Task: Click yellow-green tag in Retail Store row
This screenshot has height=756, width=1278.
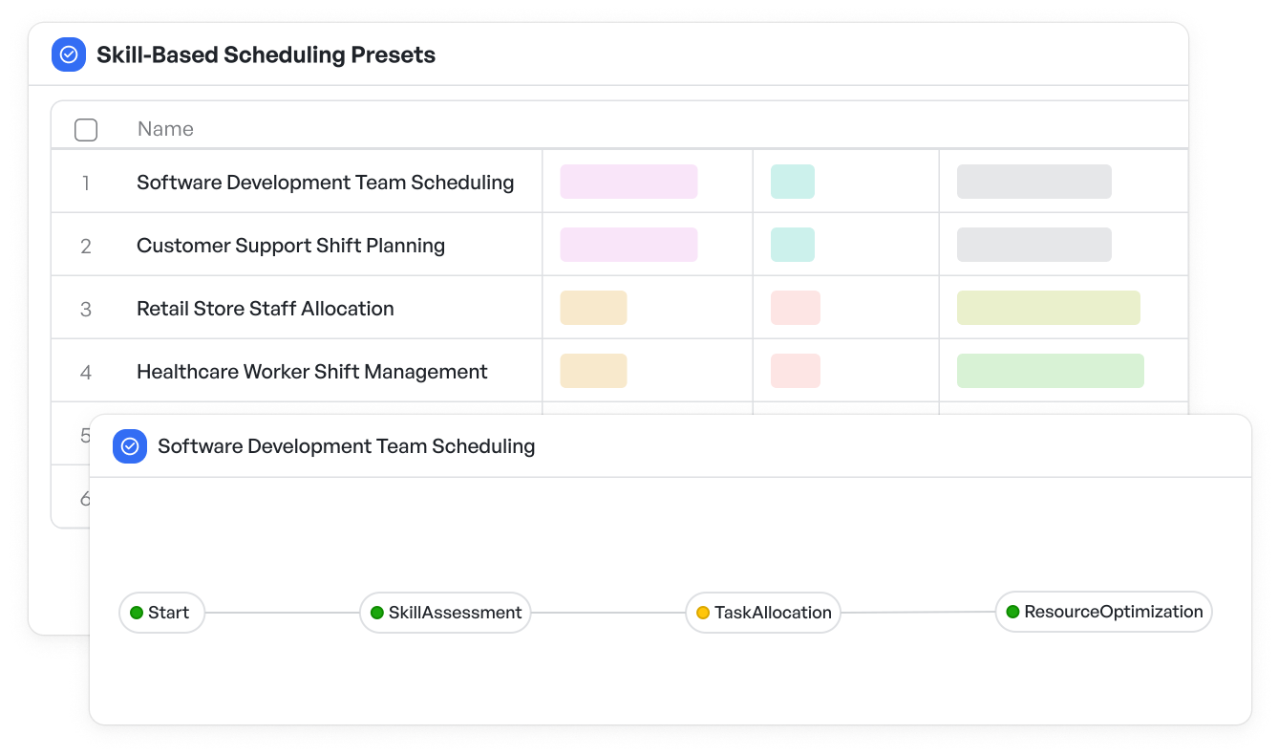Action: [x=1048, y=308]
